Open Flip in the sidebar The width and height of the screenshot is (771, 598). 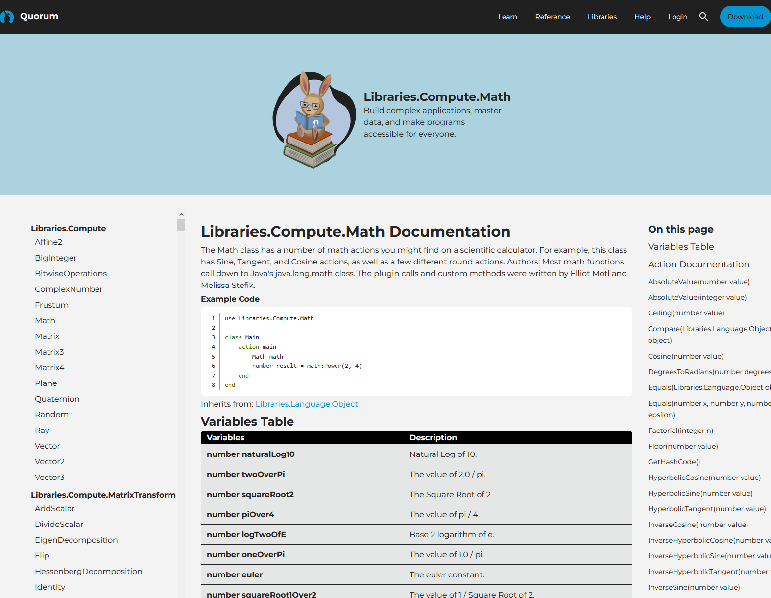(42, 555)
